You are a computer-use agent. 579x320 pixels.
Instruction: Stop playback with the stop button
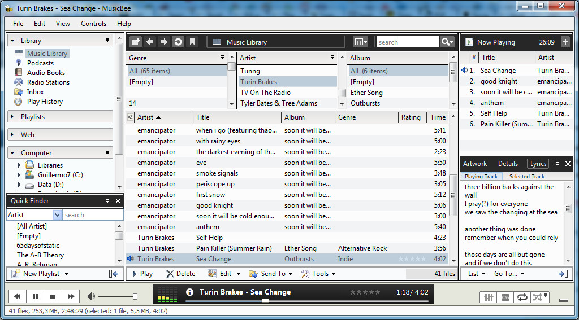click(53, 296)
